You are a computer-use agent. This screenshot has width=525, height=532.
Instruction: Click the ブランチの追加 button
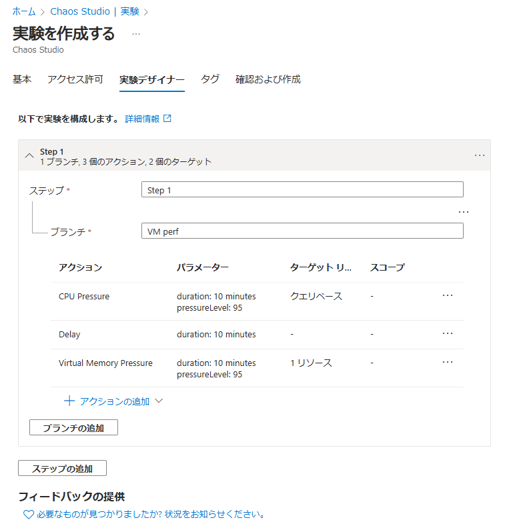click(x=73, y=428)
